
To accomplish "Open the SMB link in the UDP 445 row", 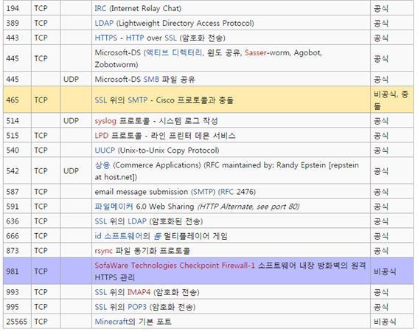I will tap(151, 79).
